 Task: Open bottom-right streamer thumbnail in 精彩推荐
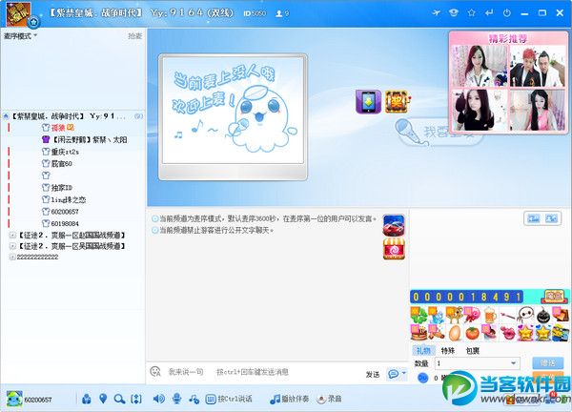click(537, 111)
